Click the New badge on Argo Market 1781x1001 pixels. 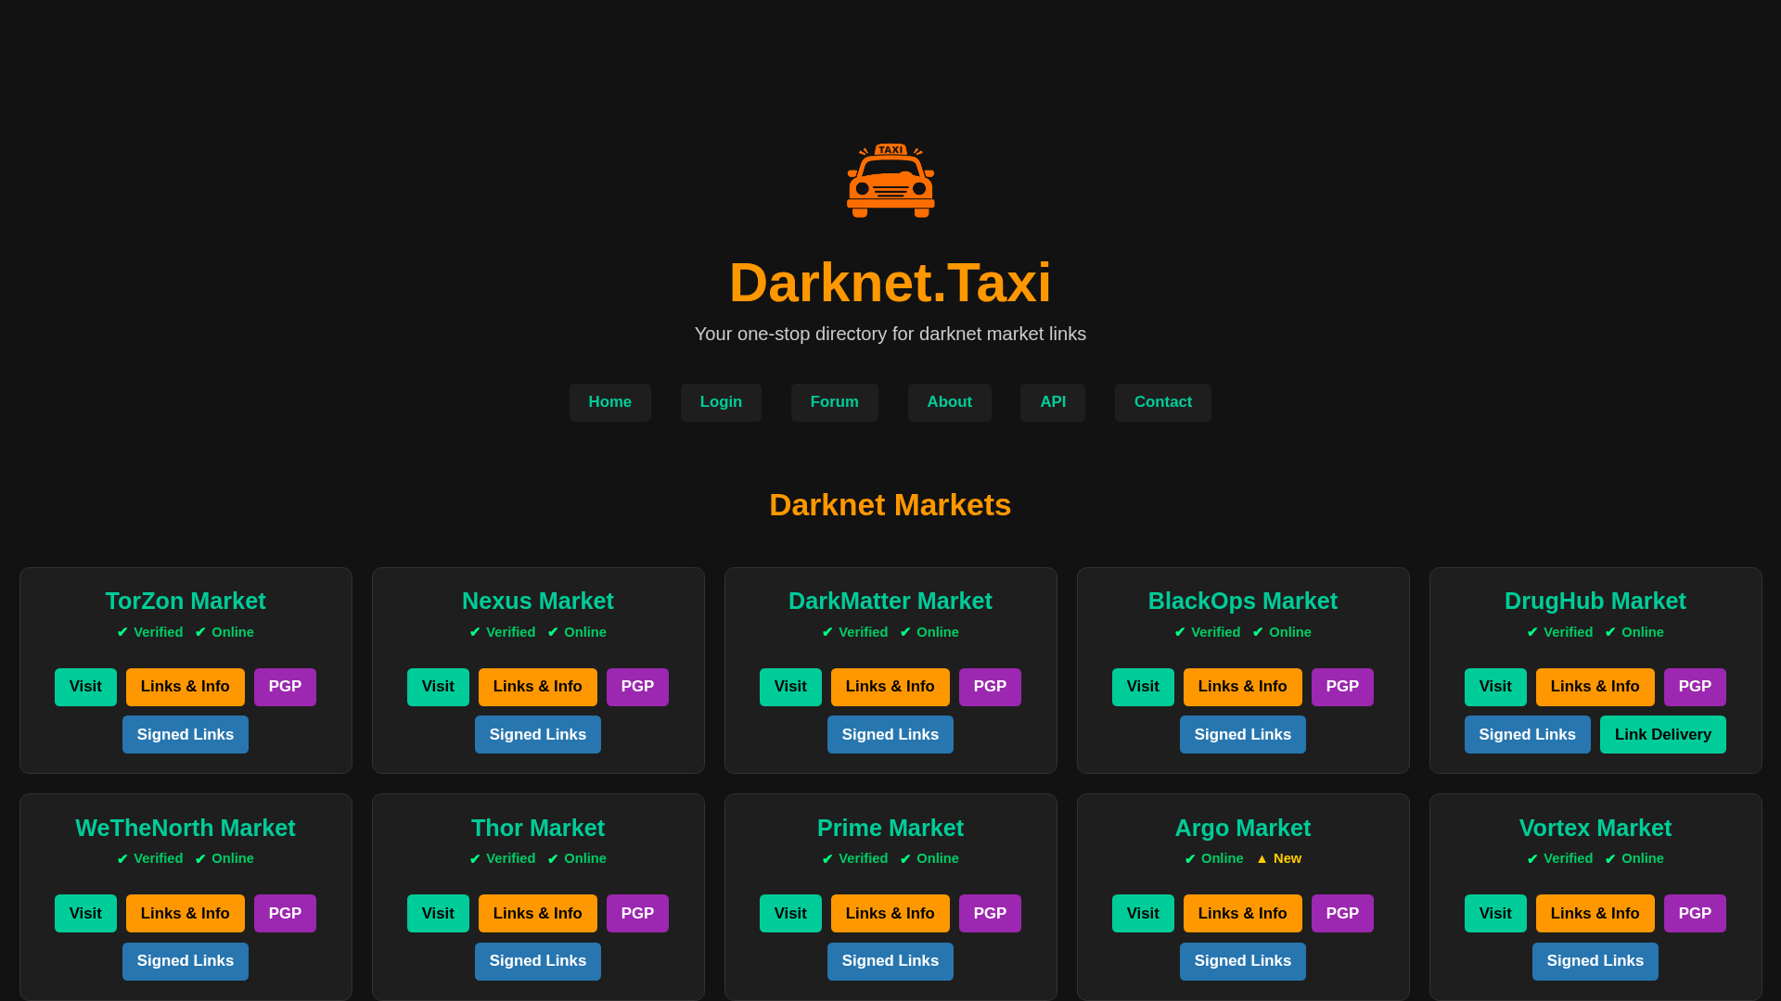pyautogui.click(x=1279, y=859)
